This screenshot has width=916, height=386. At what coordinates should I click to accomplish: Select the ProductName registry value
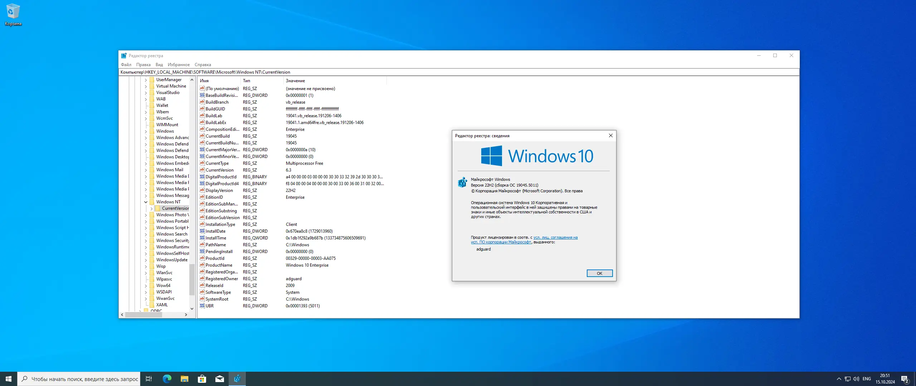coord(219,265)
